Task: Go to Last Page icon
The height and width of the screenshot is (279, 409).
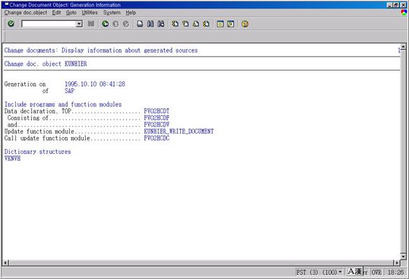Action: point(206,24)
